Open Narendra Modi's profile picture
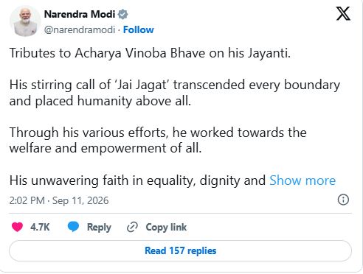Viewport: 363px width, 274px height. 25,21
